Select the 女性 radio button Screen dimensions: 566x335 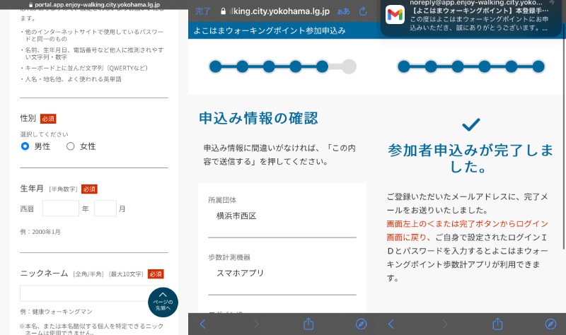[x=70, y=146]
